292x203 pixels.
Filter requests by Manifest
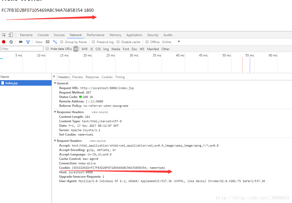pyautogui.click(x=153, y=49)
